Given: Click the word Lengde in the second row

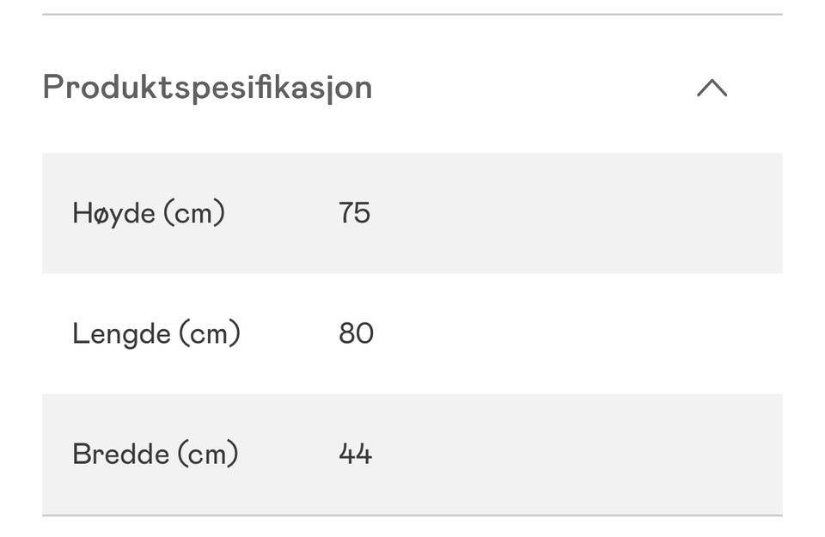Looking at the screenshot, I should tap(121, 334).
